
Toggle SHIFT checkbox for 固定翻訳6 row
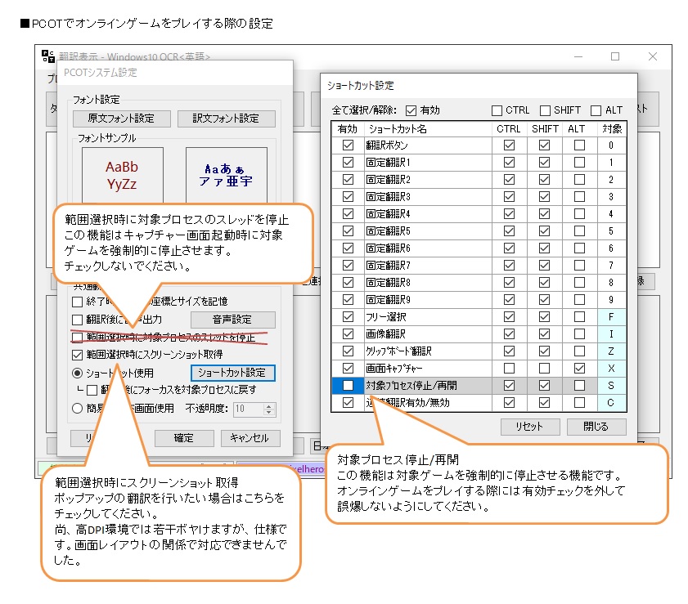[544, 248]
